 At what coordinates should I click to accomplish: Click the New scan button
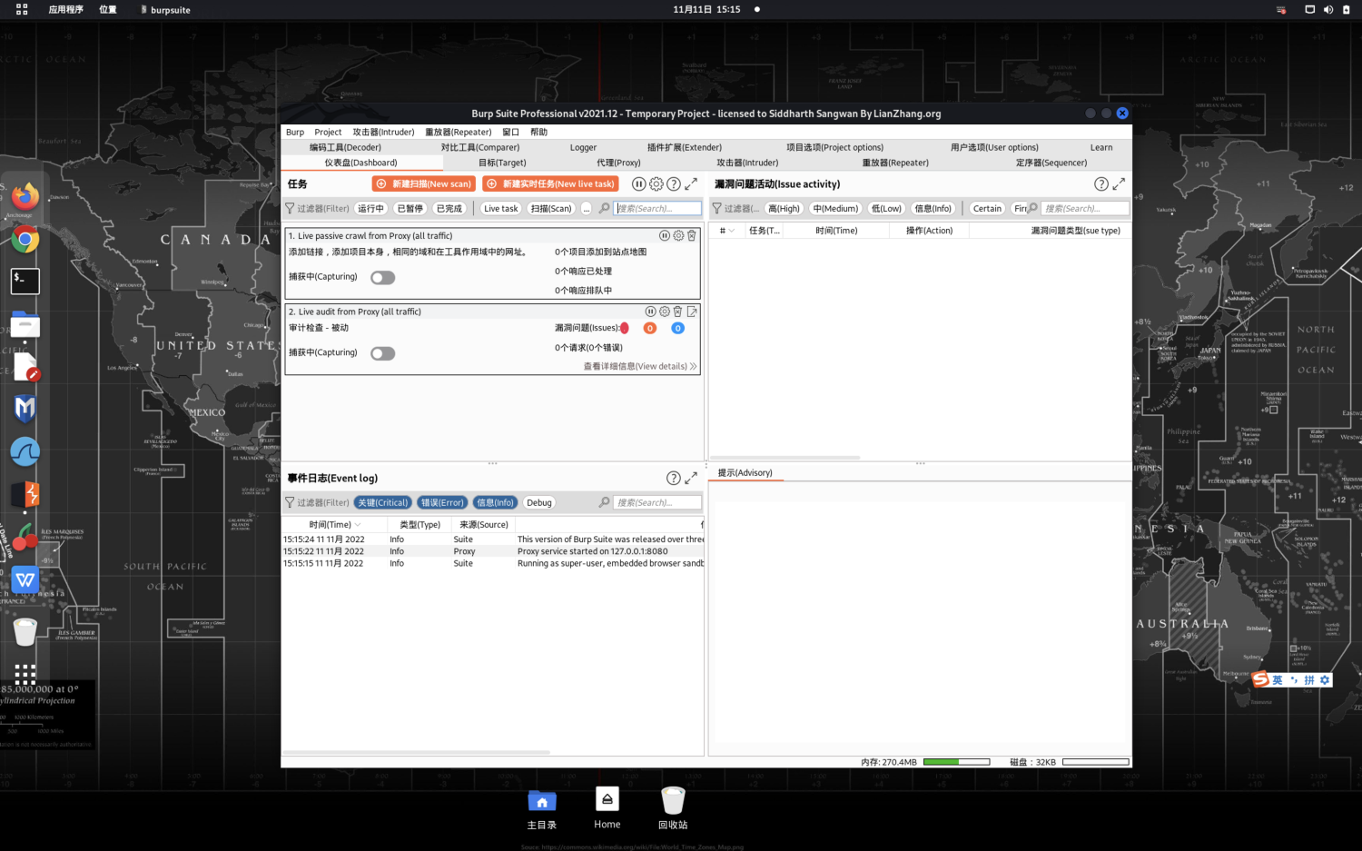[x=423, y=184]
